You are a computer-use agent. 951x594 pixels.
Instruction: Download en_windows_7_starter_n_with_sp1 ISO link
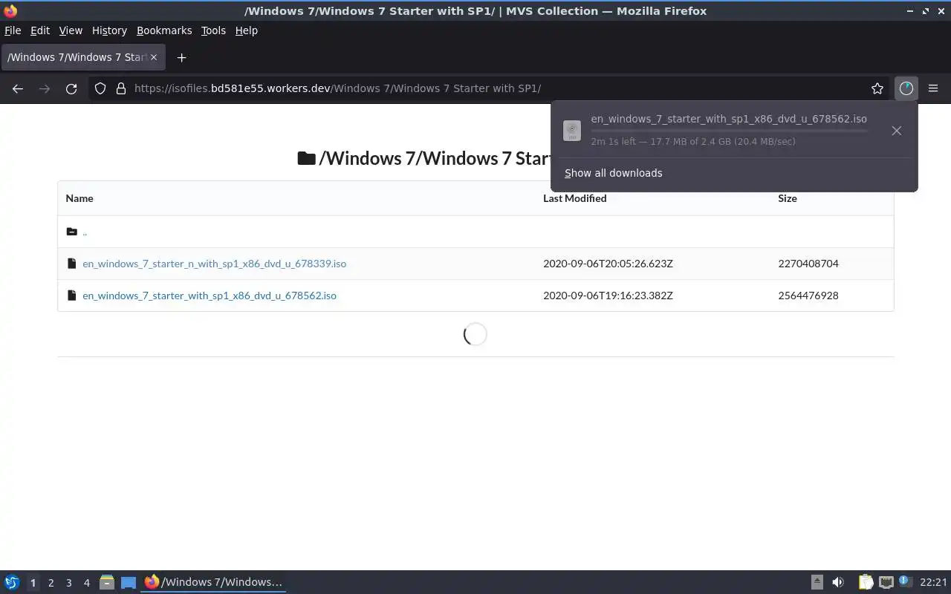pos(214,264)
